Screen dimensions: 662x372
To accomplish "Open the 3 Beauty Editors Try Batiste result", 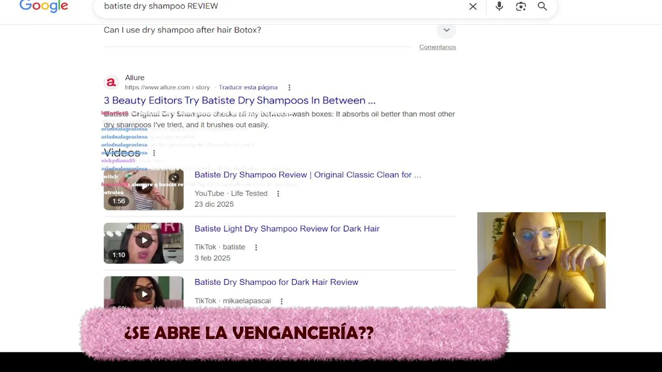I will pyautogui.click(x=239, y=100).
